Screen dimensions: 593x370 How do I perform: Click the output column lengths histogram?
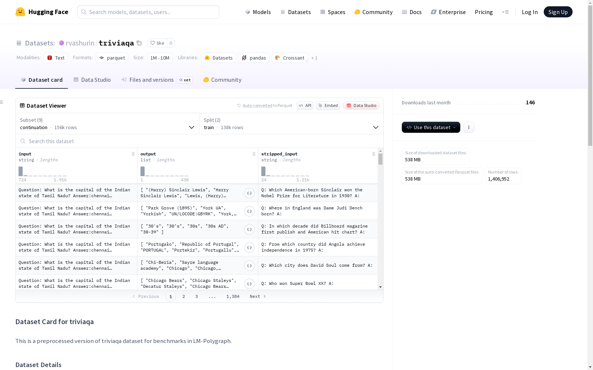[x=165, y=171]
